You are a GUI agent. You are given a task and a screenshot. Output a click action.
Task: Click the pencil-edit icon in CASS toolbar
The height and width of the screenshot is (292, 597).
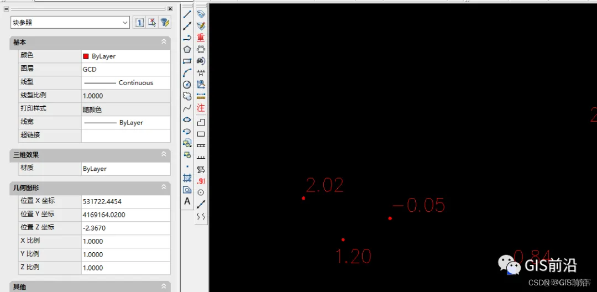tap(201, 26)
